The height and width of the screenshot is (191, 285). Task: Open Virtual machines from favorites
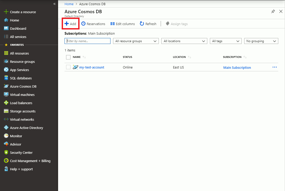pos(22,95)
